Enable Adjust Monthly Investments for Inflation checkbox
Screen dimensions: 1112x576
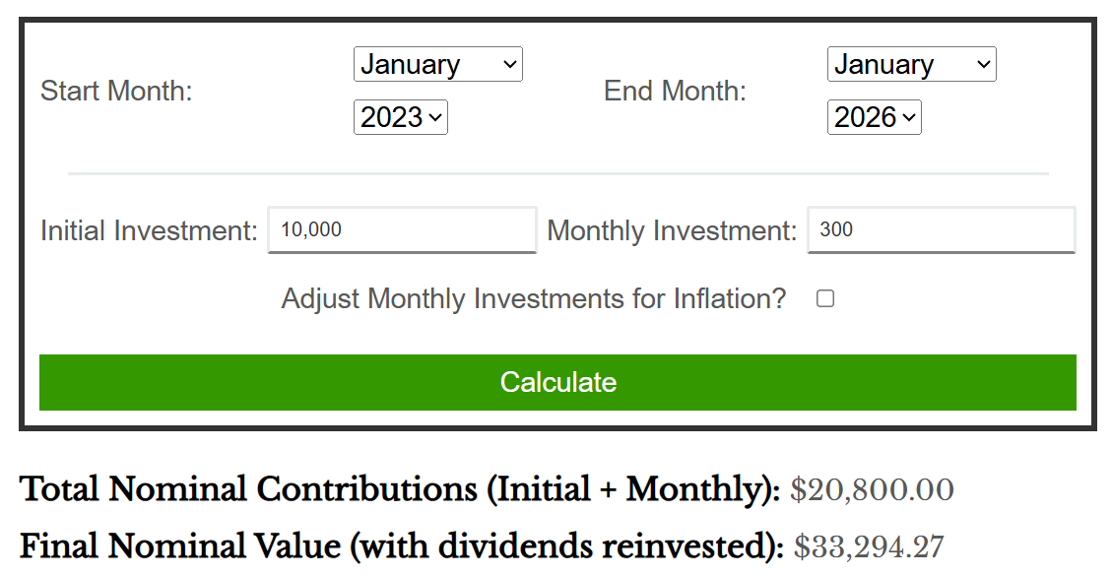(825, 298)
